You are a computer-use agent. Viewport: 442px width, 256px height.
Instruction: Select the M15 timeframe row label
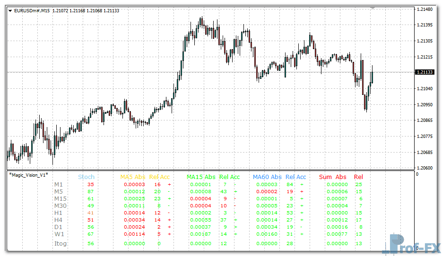pos(60,199)
